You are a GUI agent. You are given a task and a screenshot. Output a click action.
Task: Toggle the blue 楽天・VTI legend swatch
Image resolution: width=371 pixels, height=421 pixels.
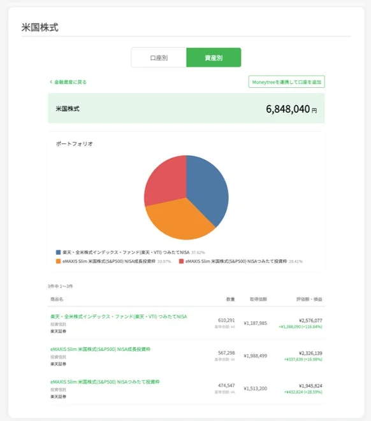(58, 252)
